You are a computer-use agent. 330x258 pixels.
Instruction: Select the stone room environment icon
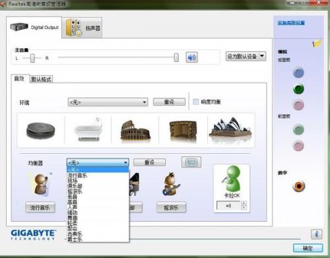point(183,130)
